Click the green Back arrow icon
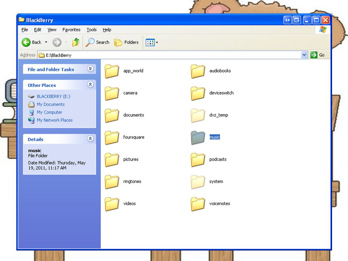 [26, 42]
